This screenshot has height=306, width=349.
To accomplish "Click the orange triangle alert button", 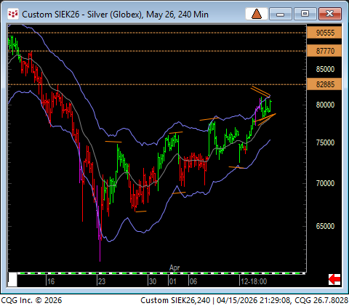I will [x=257, y=14].
